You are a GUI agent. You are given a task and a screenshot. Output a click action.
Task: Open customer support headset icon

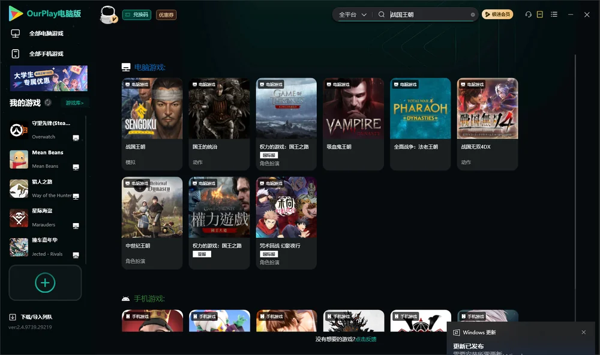click(529, 14)
